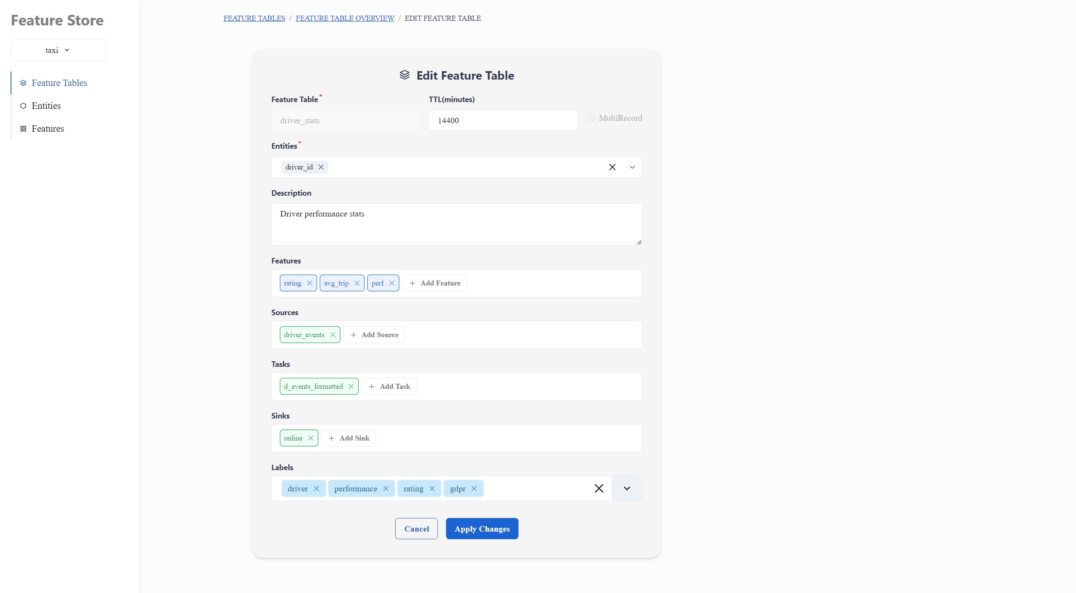Expand the Labels dropdown arrow
Screen dimensions: 1076x593
[x=627, y=489]
